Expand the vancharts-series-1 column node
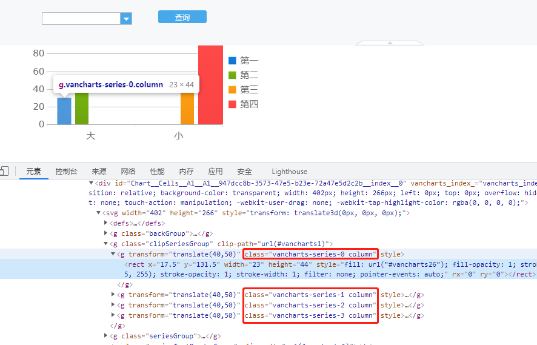The image size is (537, 345). [x=113, y=294]
